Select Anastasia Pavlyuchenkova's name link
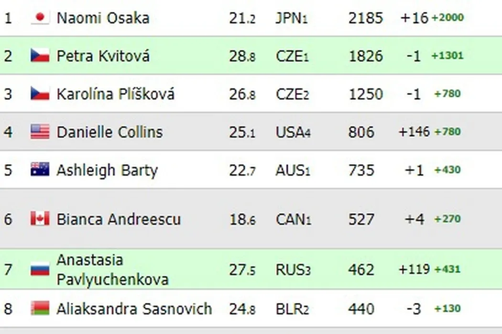The image size is (502, 334). (x=112, y=270)
